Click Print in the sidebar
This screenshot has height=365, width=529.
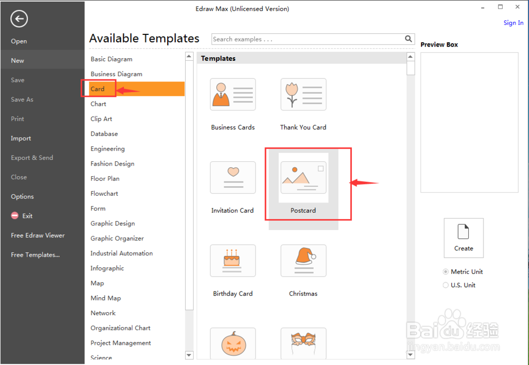[17, 118]
